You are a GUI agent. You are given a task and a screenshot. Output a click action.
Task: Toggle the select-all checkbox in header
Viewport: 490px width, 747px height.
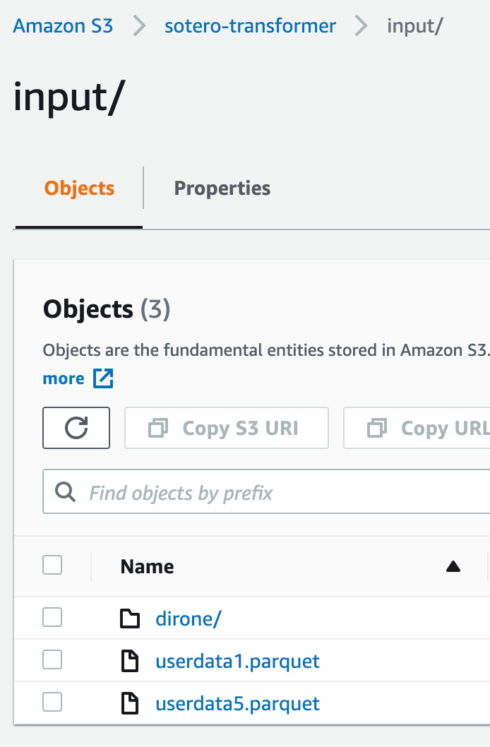point(52,566)
